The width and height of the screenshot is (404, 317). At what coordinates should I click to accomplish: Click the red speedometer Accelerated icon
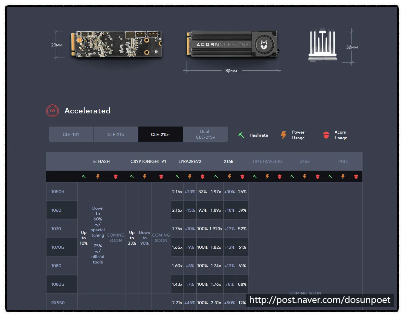[52, 110]
